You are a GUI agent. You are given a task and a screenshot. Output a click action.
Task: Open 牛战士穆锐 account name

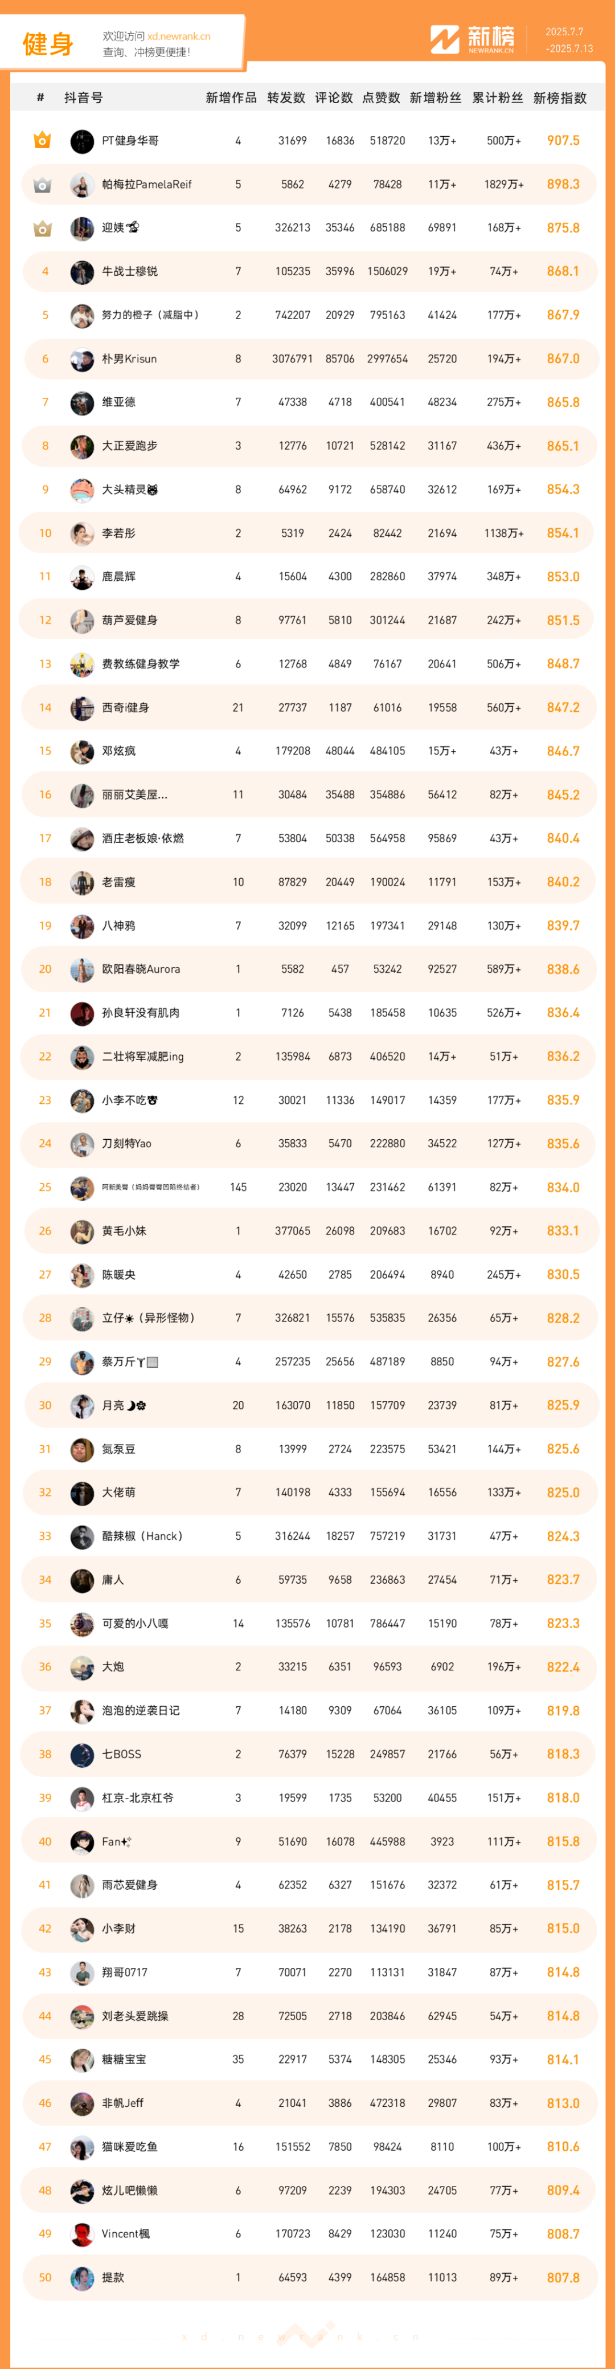click(130, 271)
